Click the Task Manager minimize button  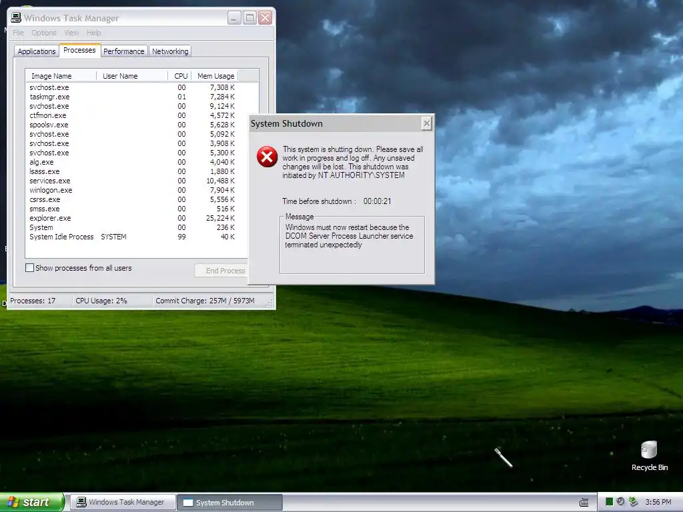coord(234,18)
